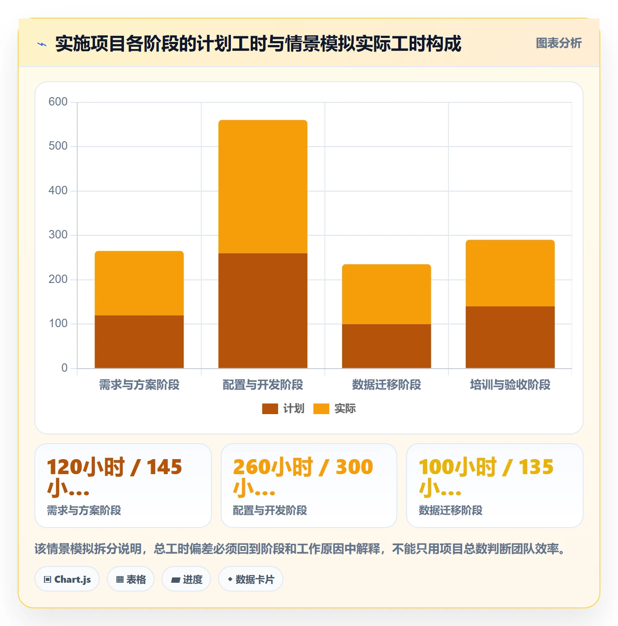618x626 pixels.
Task: Click the description text starting 该情景模拟拆分说明
Action: point(300,549)
